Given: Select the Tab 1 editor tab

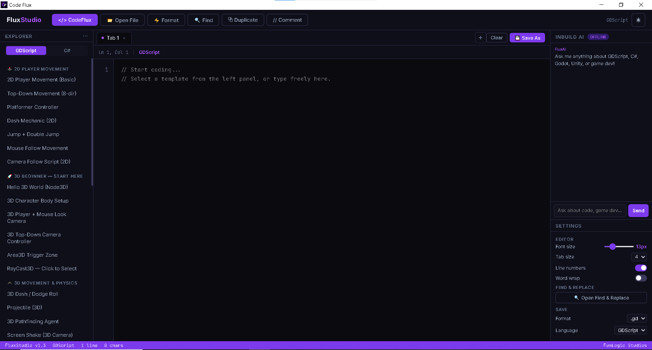Looking at the screenshot, I should tap(113, 38).
